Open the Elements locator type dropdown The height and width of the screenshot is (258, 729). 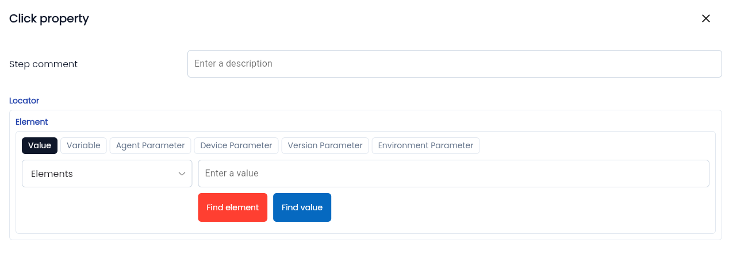(107, 174)
